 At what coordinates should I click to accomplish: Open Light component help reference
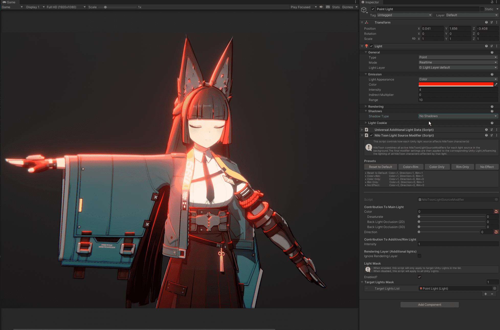486,46
